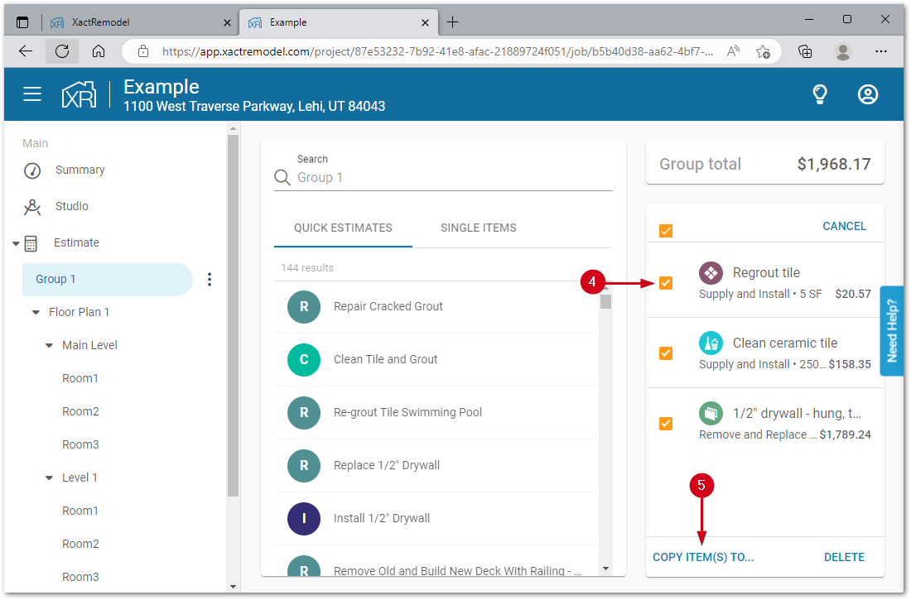Click the Clean ceramic tile item icon
Viewport: 911px width, 600px height.
pyautogui.click(x=711, y=343)
